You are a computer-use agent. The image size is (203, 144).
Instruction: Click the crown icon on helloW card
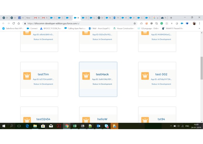(x=86, y=120)
